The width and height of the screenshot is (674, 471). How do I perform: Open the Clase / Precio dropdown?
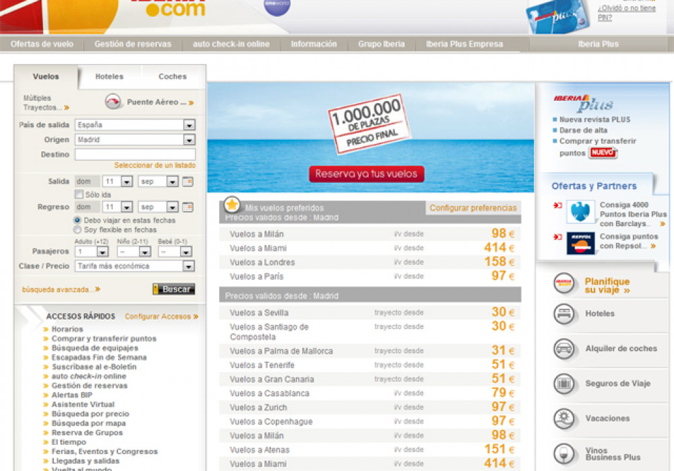click(188, 266)
